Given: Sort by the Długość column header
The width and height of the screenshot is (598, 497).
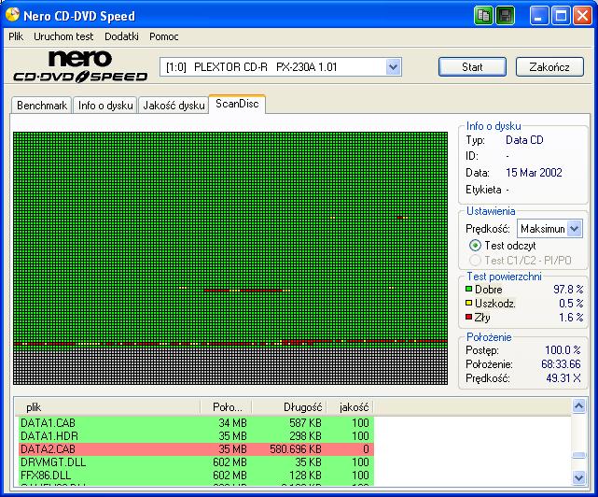Looking at the screenshot, I should pyautogui.click(x=288, y=407).
